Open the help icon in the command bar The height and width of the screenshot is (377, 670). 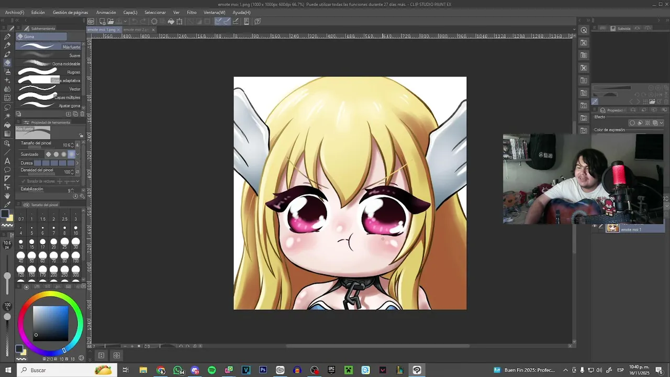(258, 21)
